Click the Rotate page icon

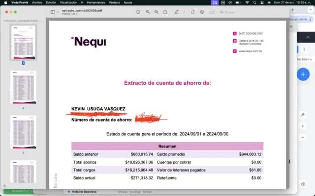coord(192,11)
